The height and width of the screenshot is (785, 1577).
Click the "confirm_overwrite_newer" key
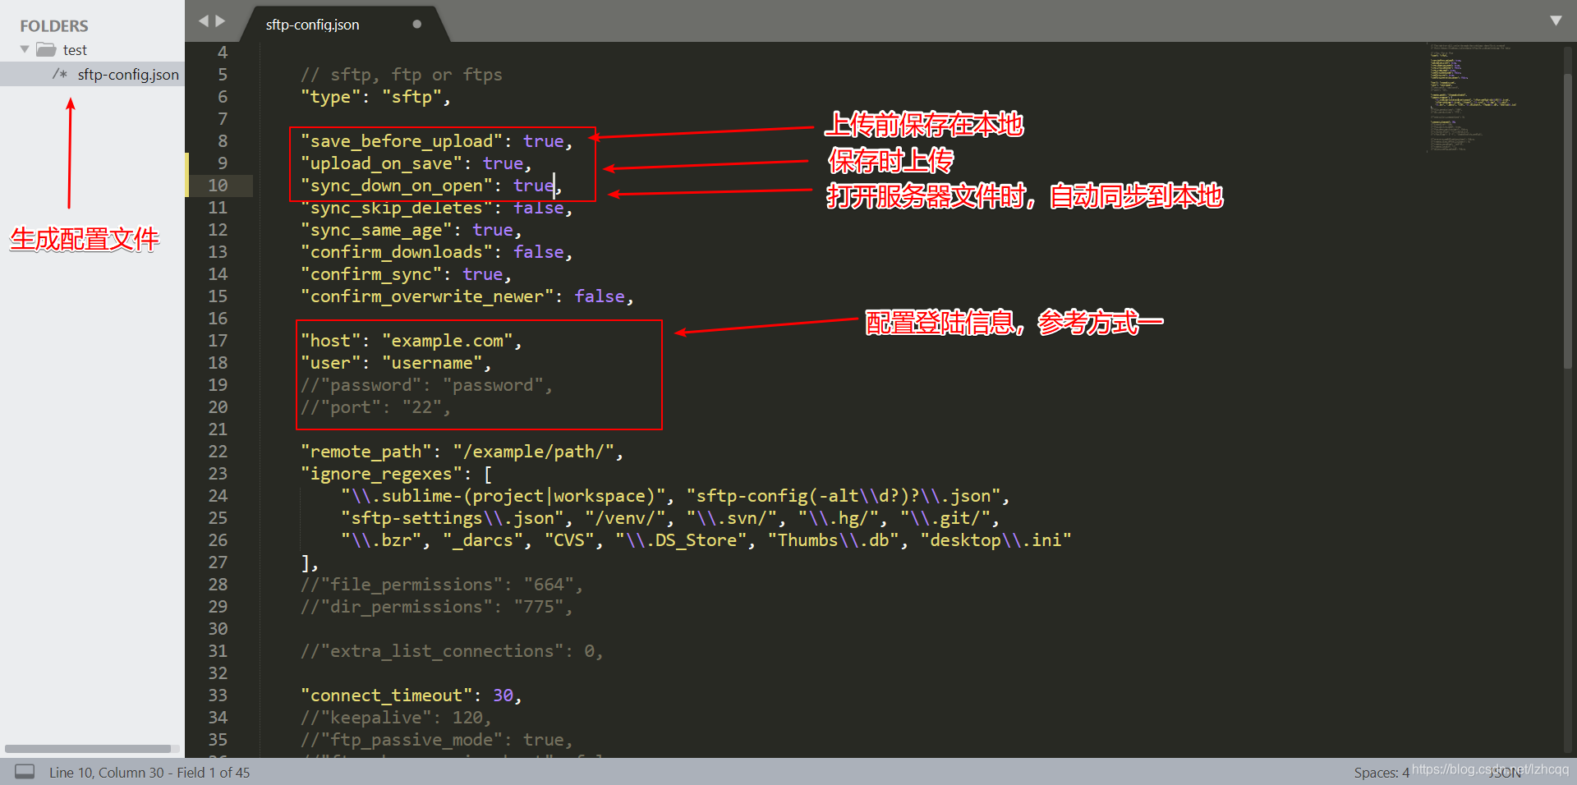[427, 296]
